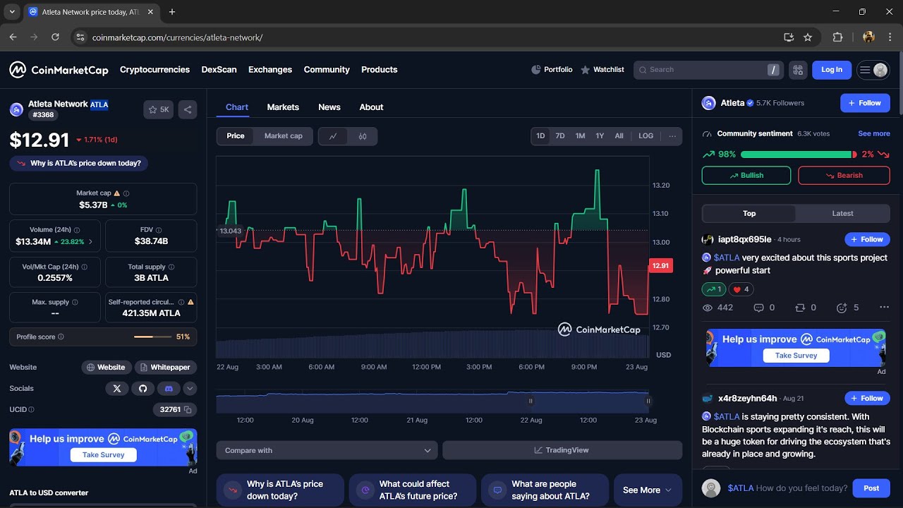Viewport: 903px width, 508px height.
Task: Select the Latest posts tab
Action: click(842, 214)
